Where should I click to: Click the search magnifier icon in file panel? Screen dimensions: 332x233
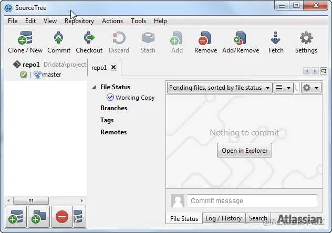[296, 88]
